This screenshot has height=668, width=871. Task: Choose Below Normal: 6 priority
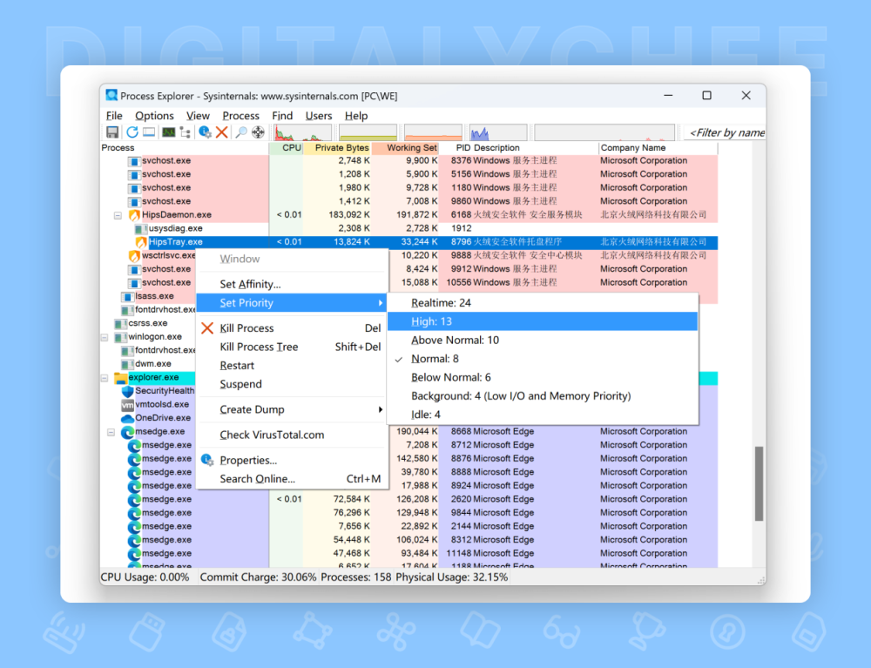542,378
